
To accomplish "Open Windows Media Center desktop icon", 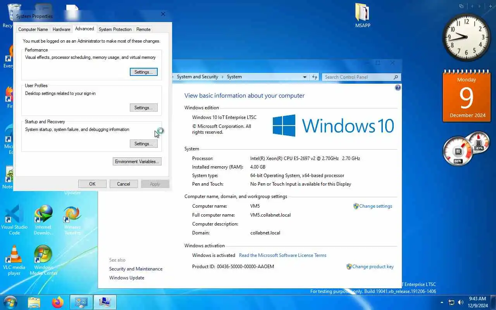I will tap(43, 260).
